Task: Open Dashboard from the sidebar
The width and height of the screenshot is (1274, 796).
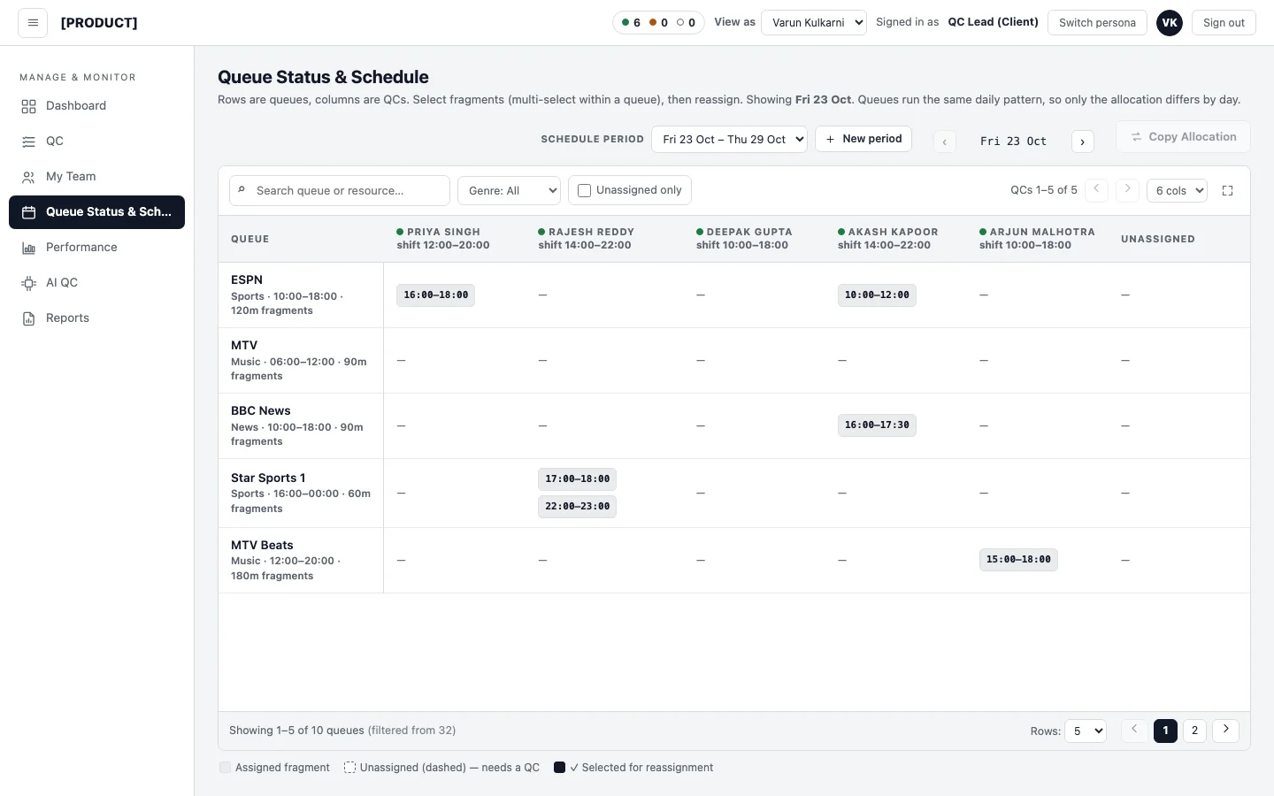Action: [x=97, y=106]
